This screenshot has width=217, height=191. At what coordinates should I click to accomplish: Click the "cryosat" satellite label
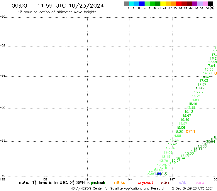145,183
